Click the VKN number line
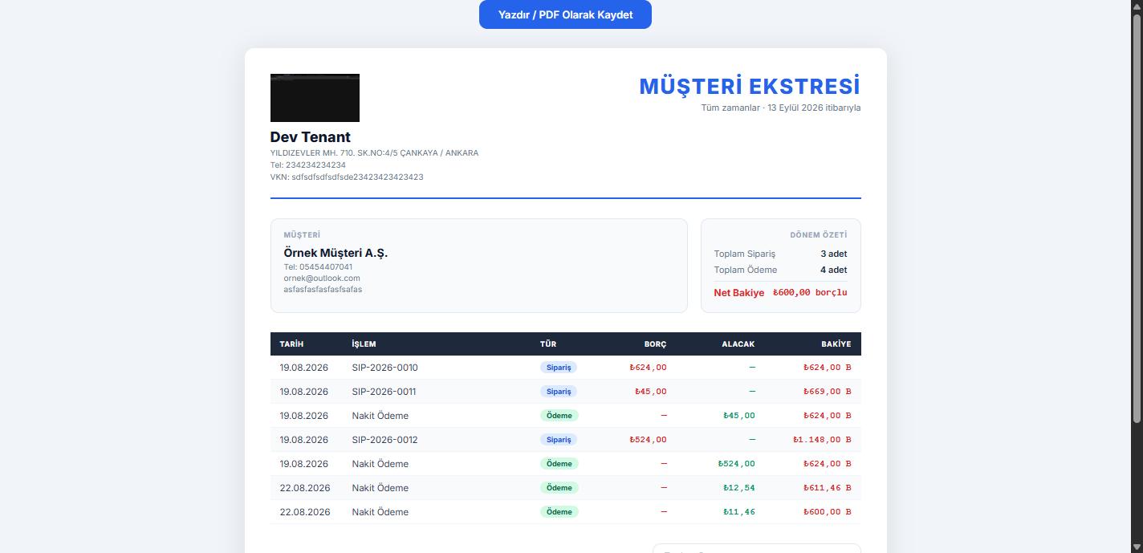Viewport: 1143px width, 553px height. [347, 177]
